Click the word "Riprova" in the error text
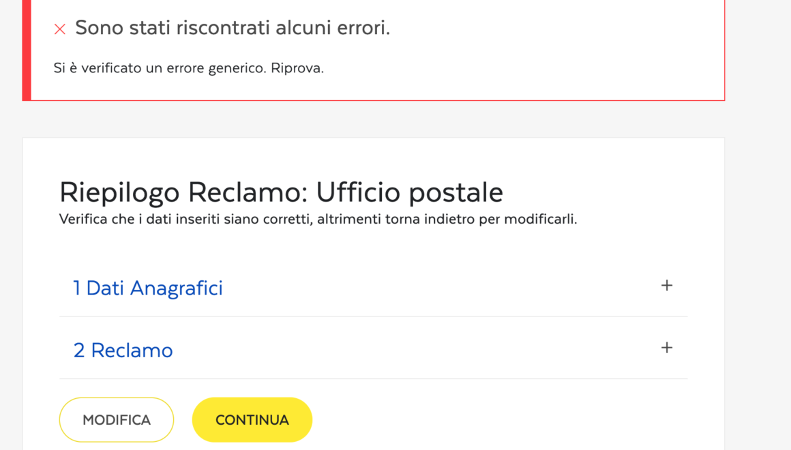This screenshot has width=791, height=450. [x=297, y=69]
